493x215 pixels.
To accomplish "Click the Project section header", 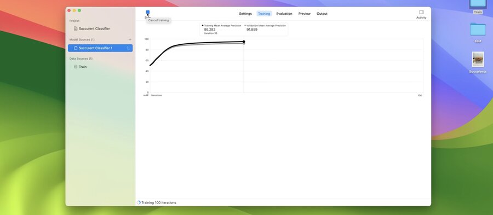I will tap(74, 21).
